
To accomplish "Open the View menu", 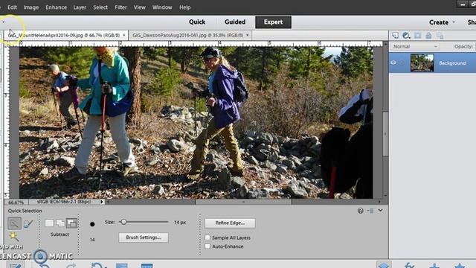I will click(140, 7).
